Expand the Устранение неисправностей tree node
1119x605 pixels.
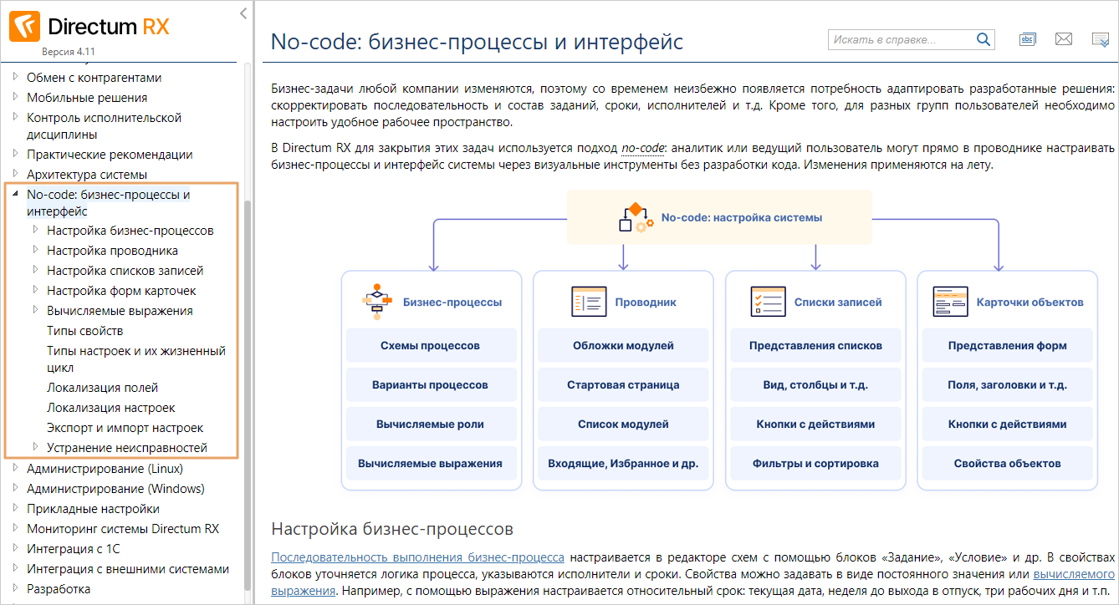click(35, 447)
